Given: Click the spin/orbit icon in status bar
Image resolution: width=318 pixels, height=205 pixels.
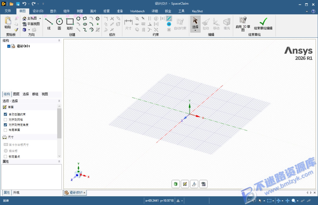Looking at the screenshot, I should pos(279,201).
